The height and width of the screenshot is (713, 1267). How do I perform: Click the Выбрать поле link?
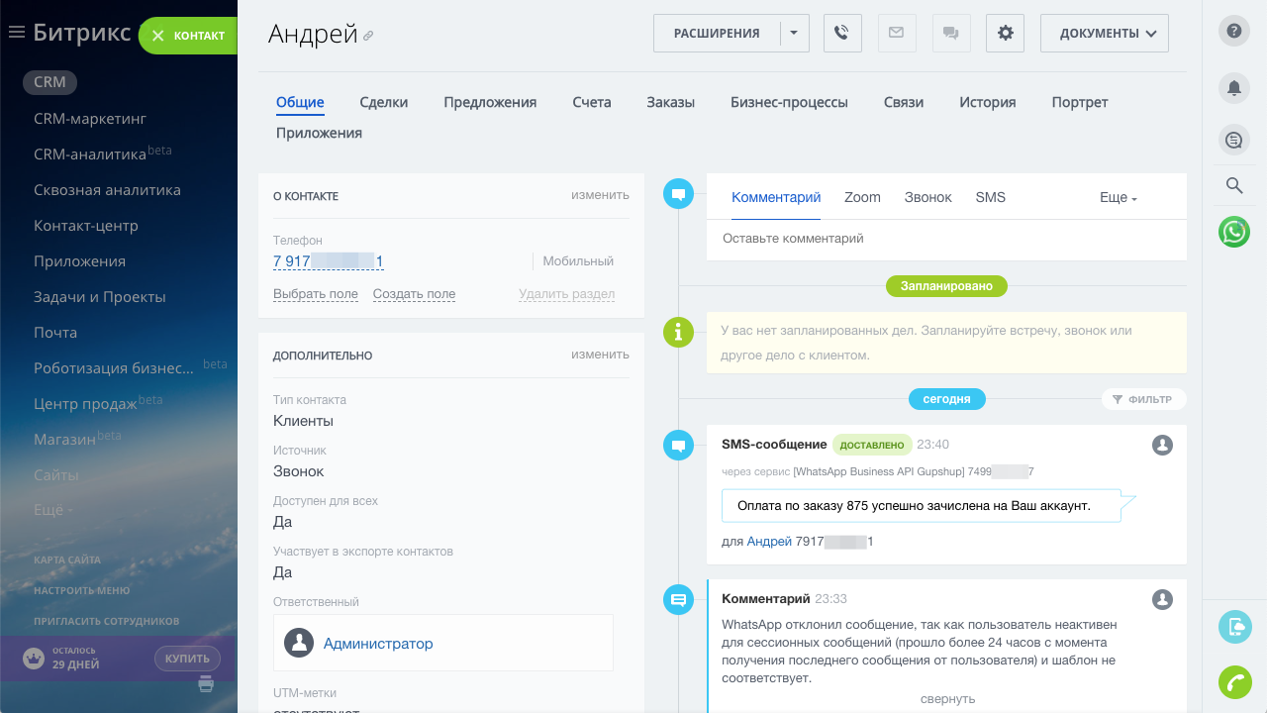tap(316, 294)
